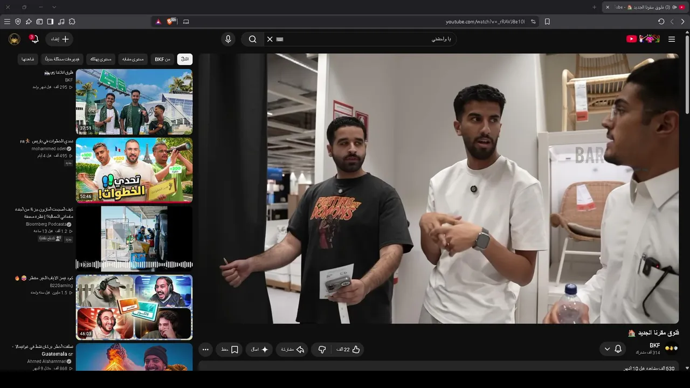This screenshot has width=690, height=388.
Task: Open the Bloomberg Podcasts channel link
Action: pos(46,224)
